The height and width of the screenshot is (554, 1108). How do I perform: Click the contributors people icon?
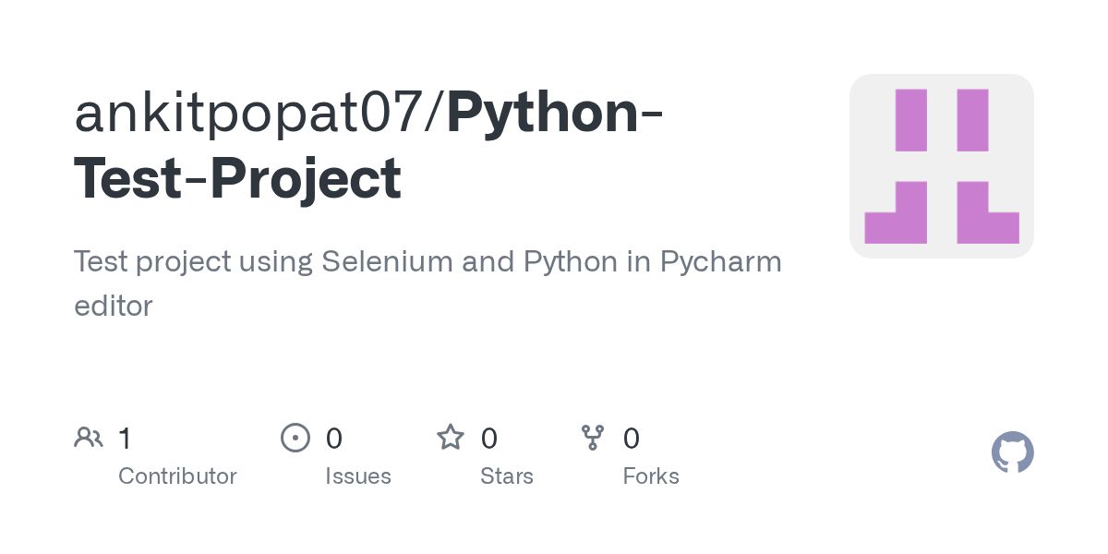(x=88, y=437)
